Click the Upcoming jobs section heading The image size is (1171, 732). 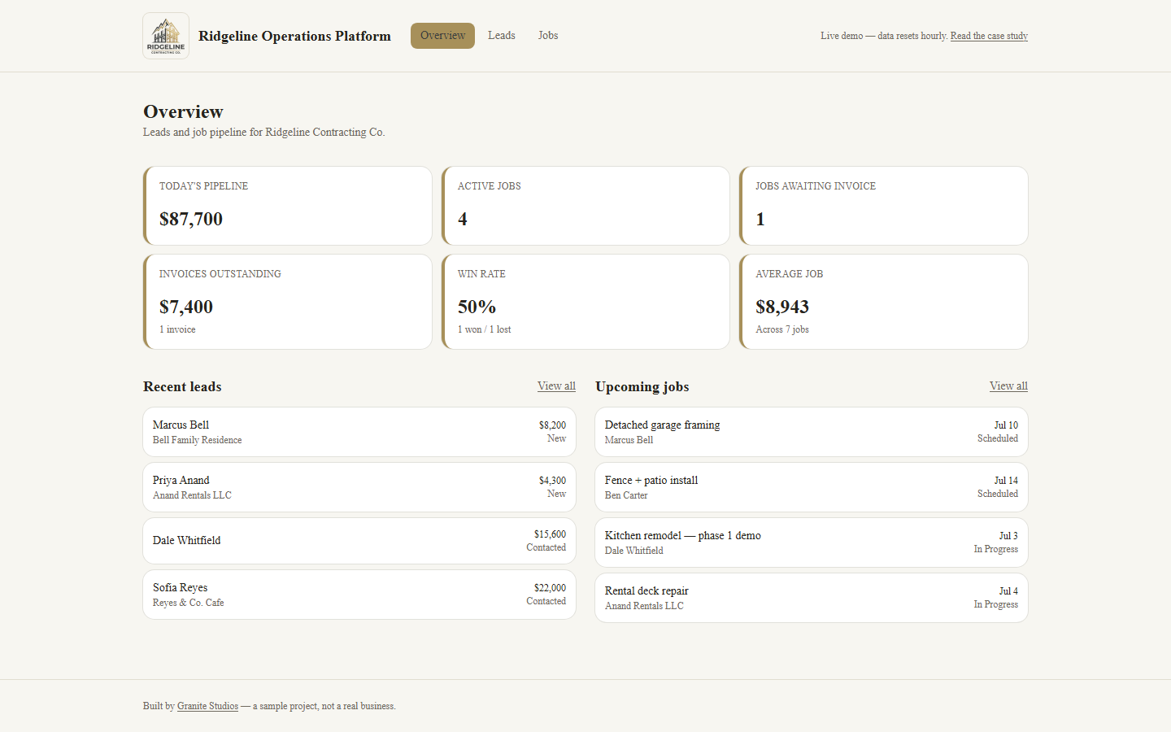coord(642,386)
